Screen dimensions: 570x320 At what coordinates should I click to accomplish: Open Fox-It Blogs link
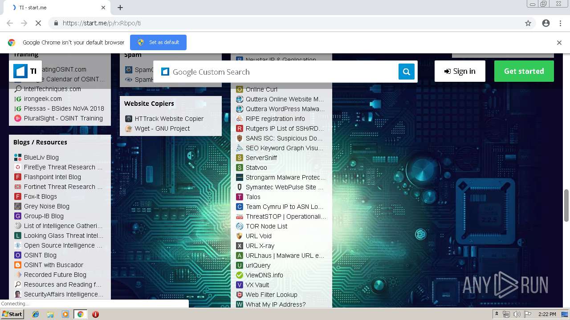[41, 196]
